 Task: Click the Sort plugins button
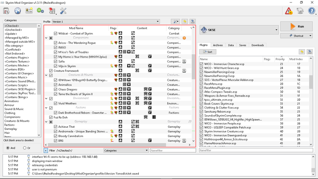[x=208, y=52]
